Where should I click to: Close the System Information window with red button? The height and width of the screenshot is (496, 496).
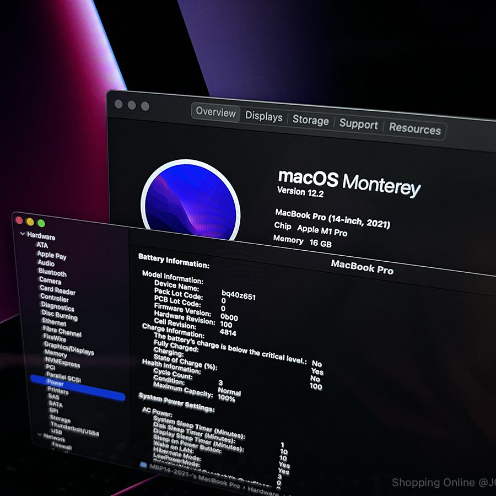(19, 220)
